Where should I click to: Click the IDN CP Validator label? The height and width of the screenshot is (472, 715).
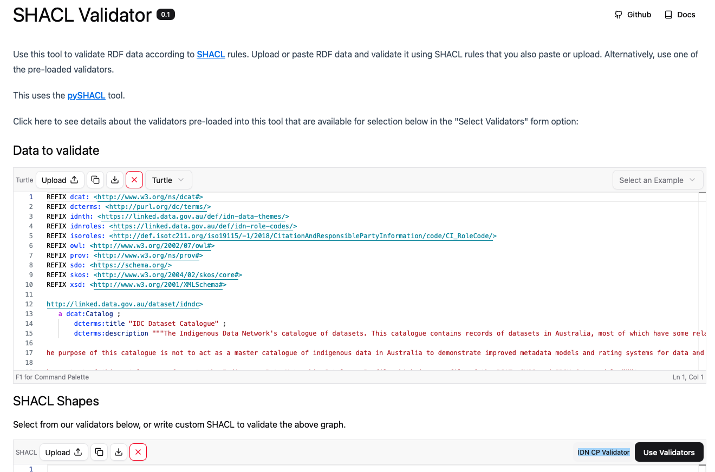pos(603,452)
